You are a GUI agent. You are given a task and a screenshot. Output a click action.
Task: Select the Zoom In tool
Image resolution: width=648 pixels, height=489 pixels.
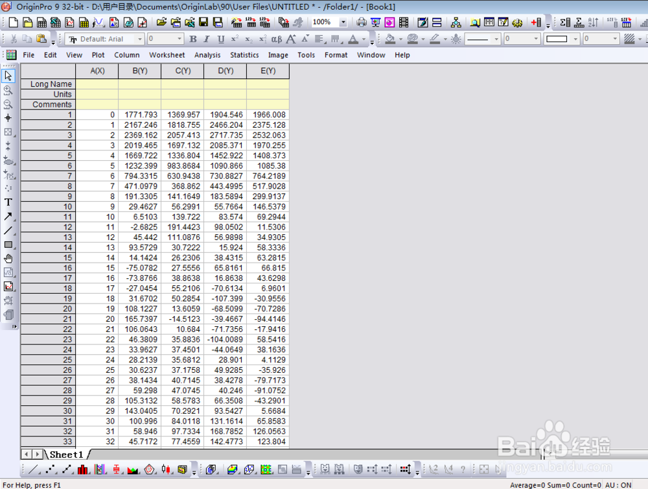8,90
